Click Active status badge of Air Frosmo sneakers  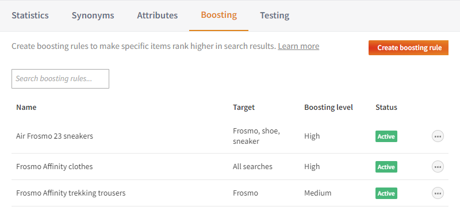386,136
